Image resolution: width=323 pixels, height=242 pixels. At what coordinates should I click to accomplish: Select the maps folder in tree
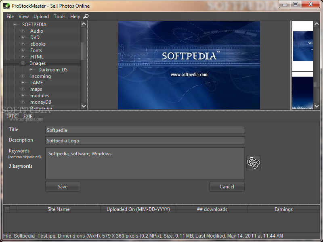pyautogui.click(x=36, y=89)
